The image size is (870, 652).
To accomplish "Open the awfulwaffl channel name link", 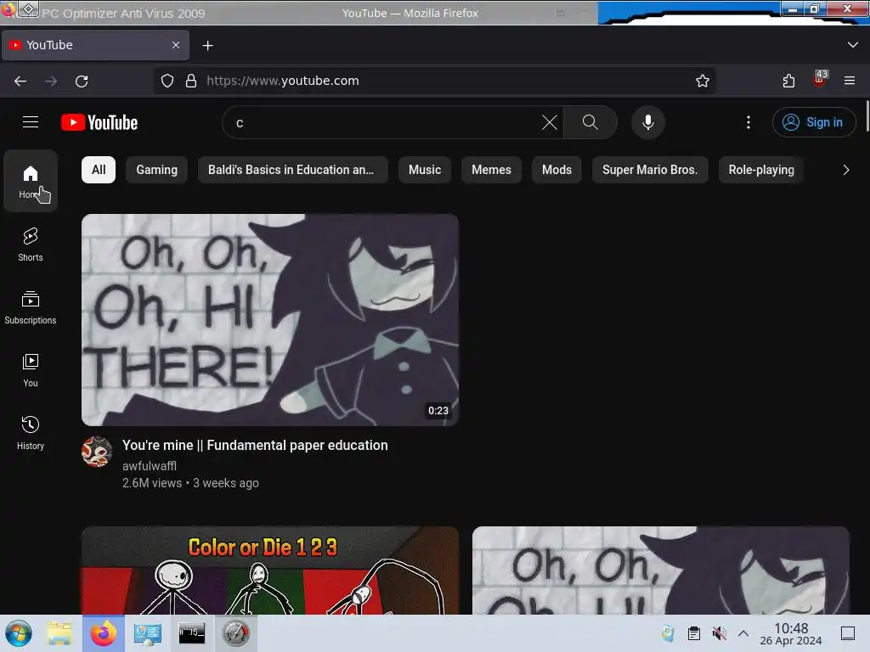I will coord(150,466).
